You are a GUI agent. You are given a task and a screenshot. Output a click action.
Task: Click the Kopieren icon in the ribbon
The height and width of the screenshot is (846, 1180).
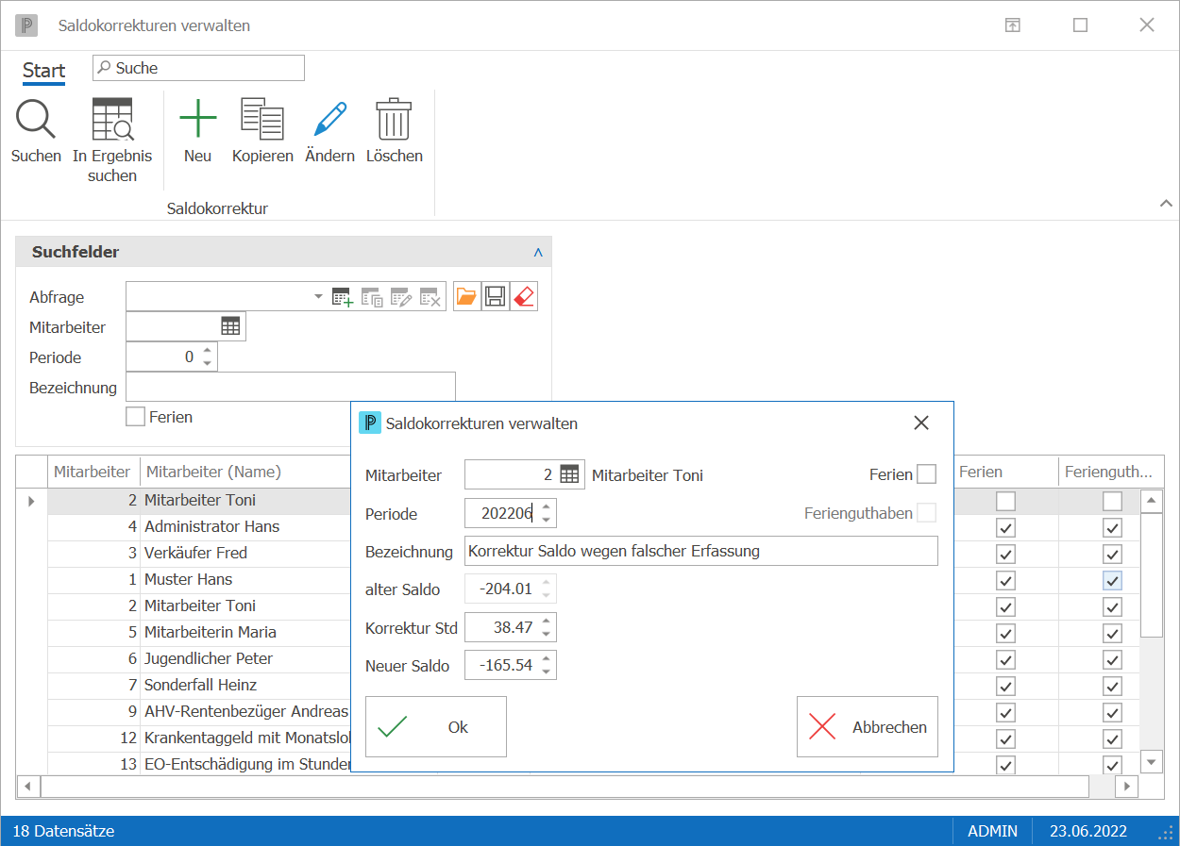pos(262,119)
